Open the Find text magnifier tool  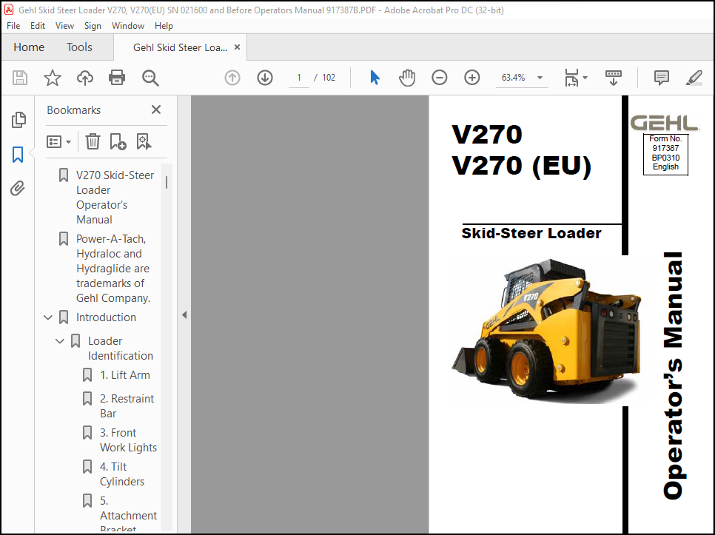coord(150,78)
